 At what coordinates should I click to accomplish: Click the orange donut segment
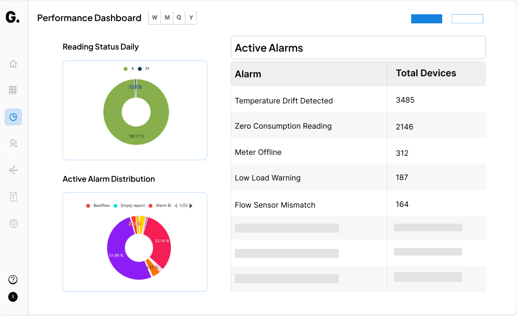coord(152,268)
